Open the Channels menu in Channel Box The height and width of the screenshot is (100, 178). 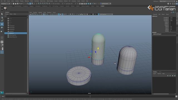155,14
